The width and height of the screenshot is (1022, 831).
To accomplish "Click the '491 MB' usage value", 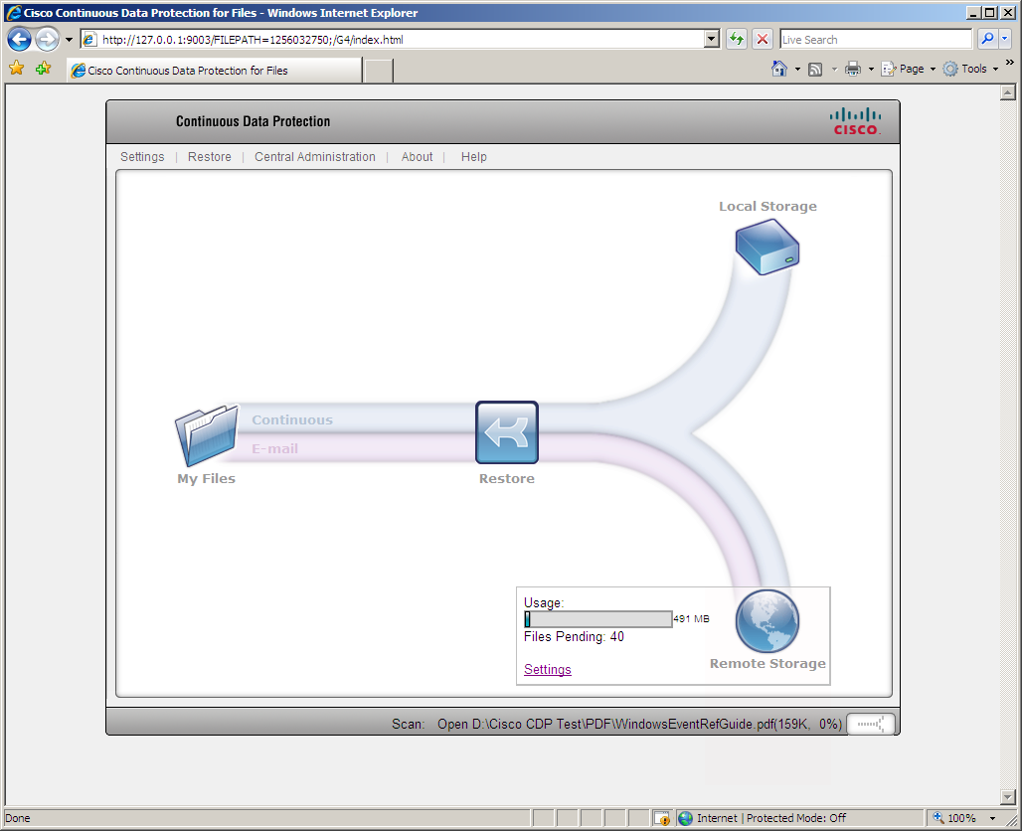I will [x=692, y=618].
